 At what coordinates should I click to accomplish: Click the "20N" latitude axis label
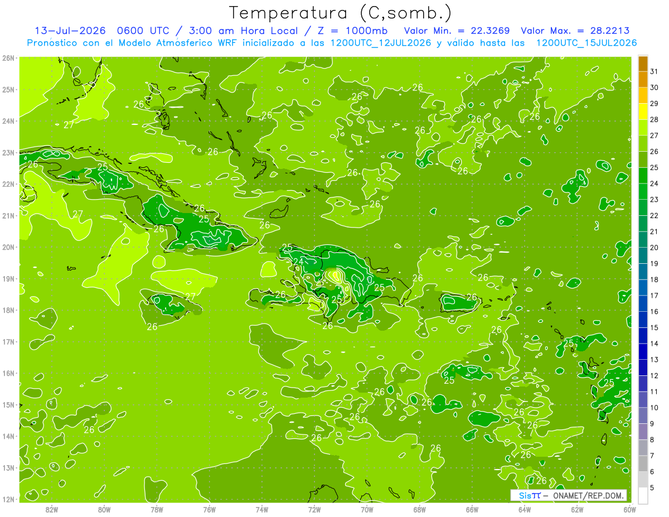pyautogui.click(x=8, y=247)
